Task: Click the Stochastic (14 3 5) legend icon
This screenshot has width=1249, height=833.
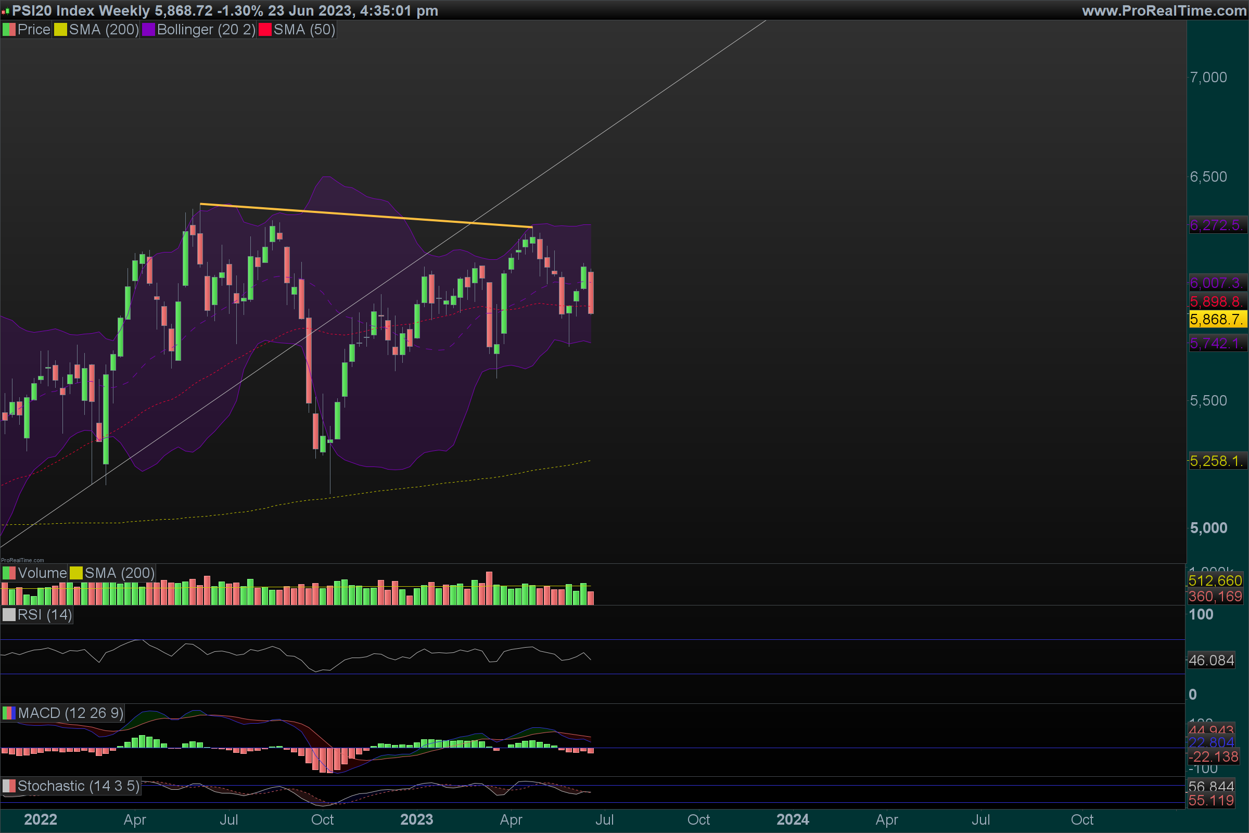Action: (9, 786)
